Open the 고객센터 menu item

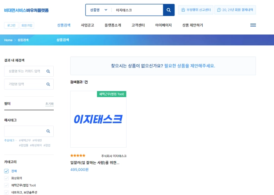[x=138, y=25]
